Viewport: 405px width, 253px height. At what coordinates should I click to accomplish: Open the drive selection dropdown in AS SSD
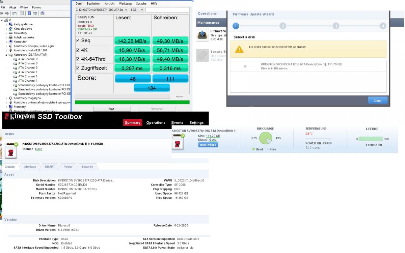(102, 10)
